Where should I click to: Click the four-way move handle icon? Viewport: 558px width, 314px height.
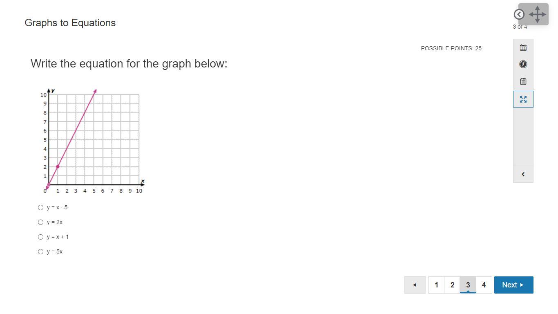(537, 14)
